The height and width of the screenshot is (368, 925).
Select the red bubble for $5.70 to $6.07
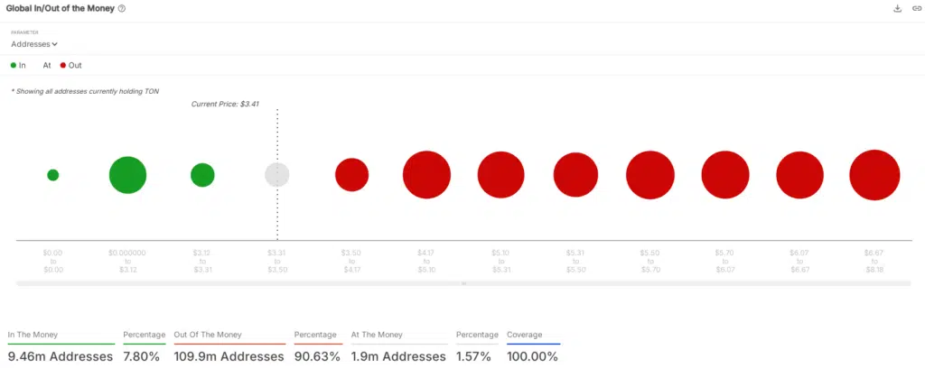click(x=725, y=175)
